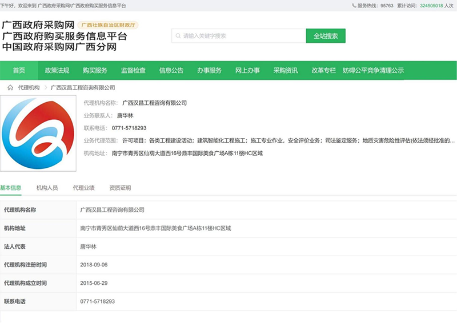
Task: Select the 基本信息 tab
Action: coord(11,188)
